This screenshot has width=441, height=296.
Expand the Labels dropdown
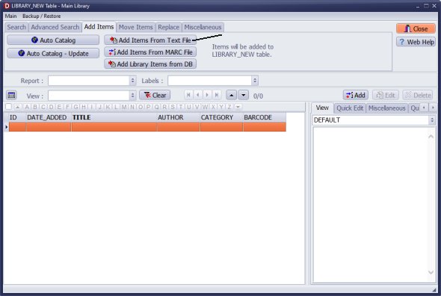(x=255, y=81)
